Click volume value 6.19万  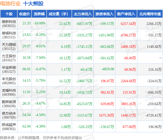(x=66, y=47)
